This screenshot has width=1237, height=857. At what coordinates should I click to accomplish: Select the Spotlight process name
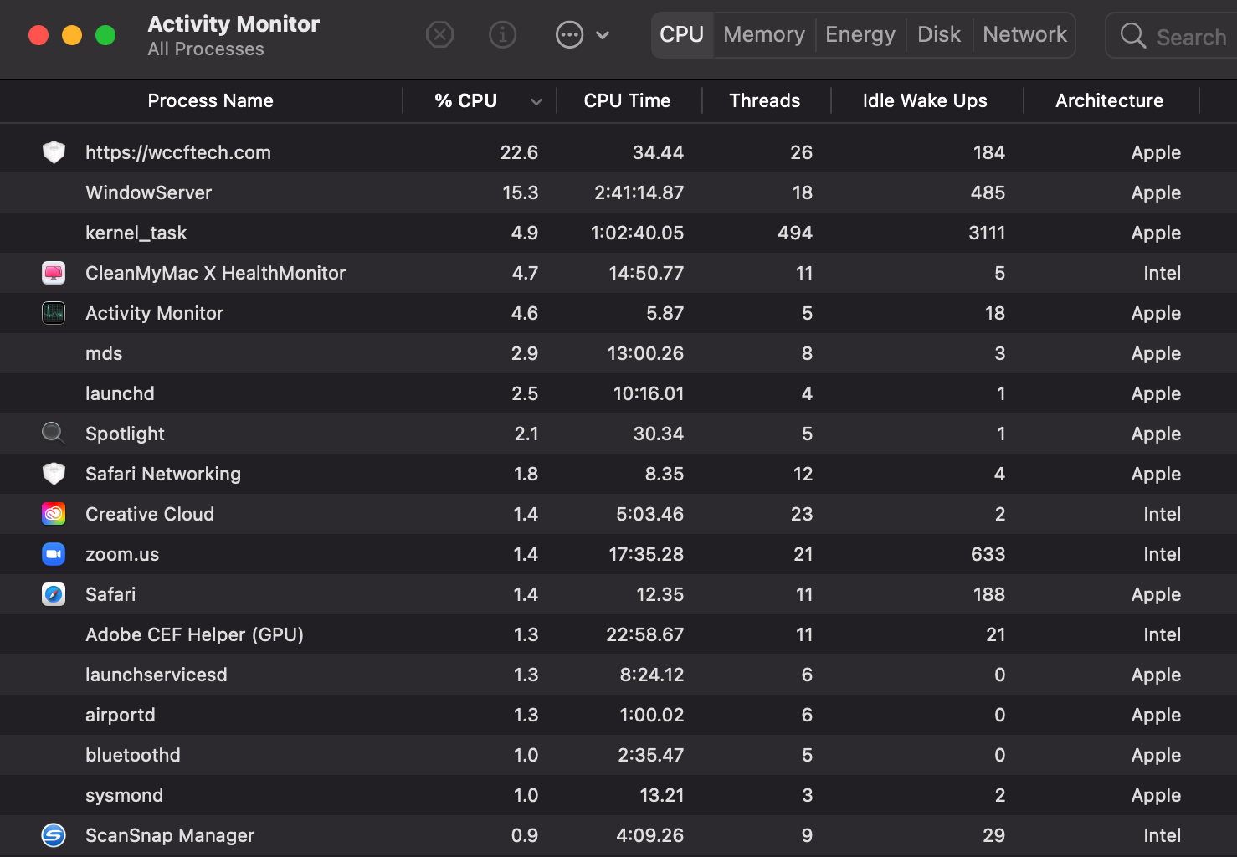click(125, 434)
